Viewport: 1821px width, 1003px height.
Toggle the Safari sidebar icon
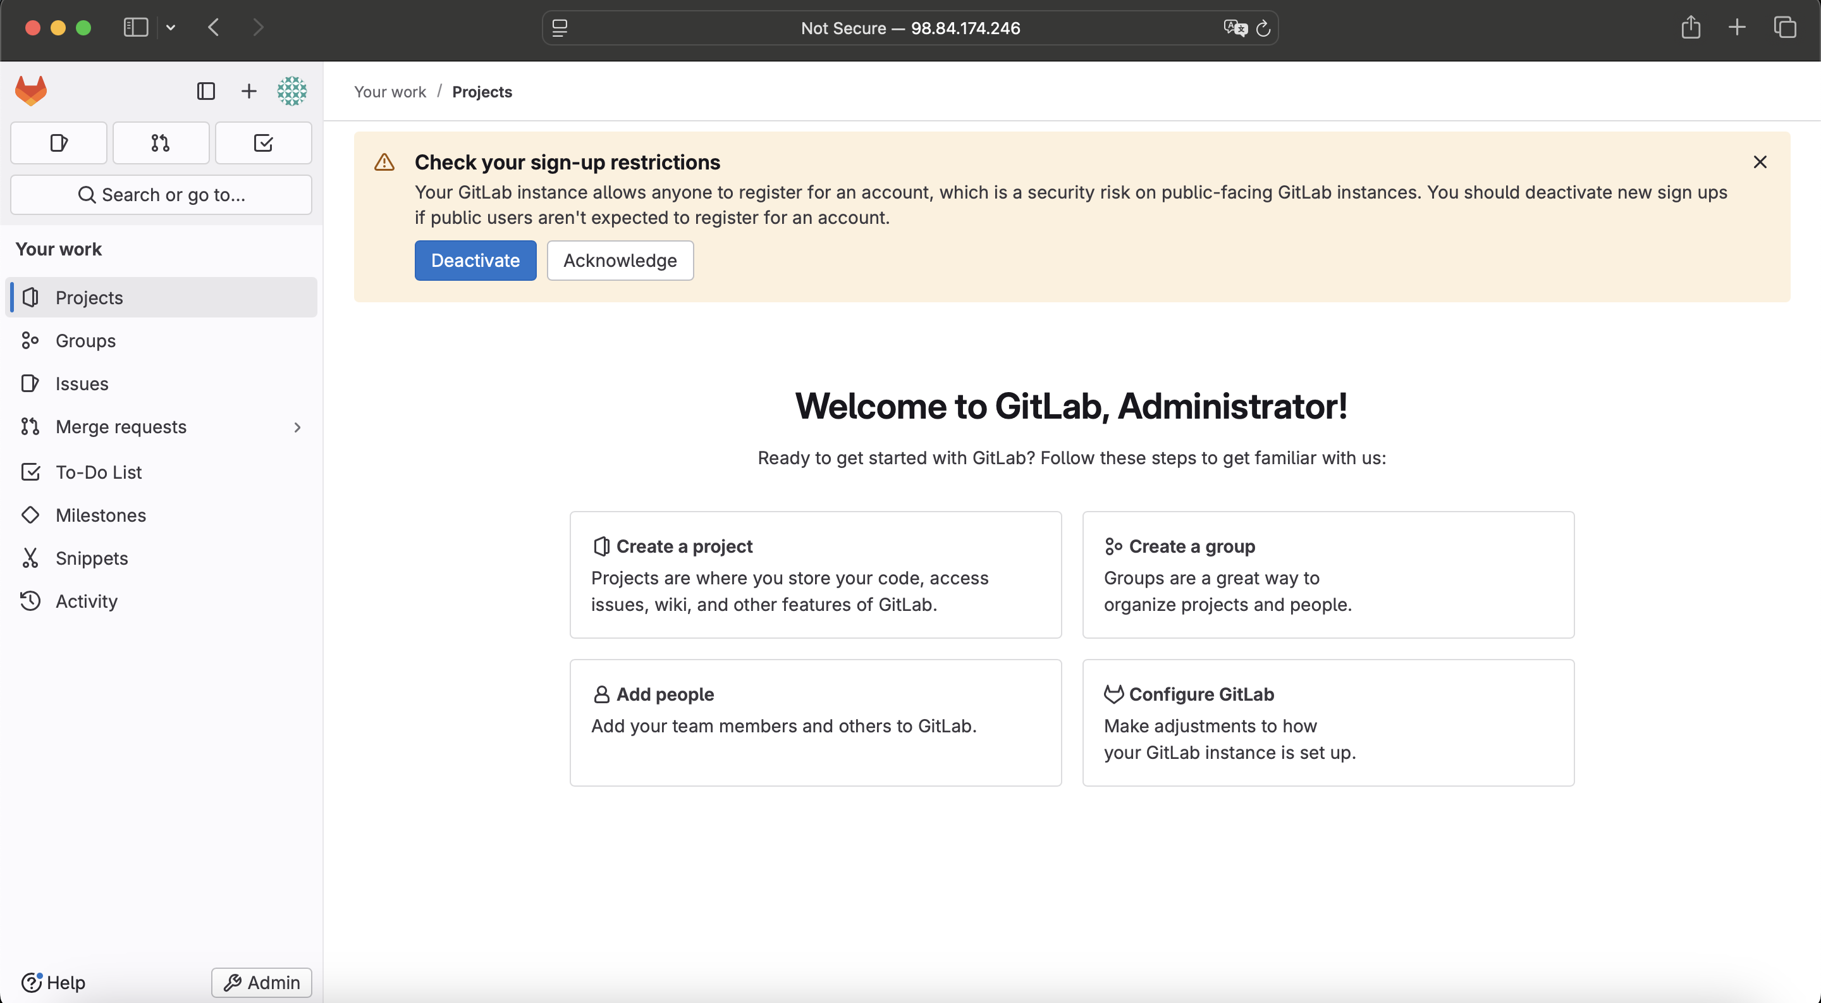click(135, 28)
